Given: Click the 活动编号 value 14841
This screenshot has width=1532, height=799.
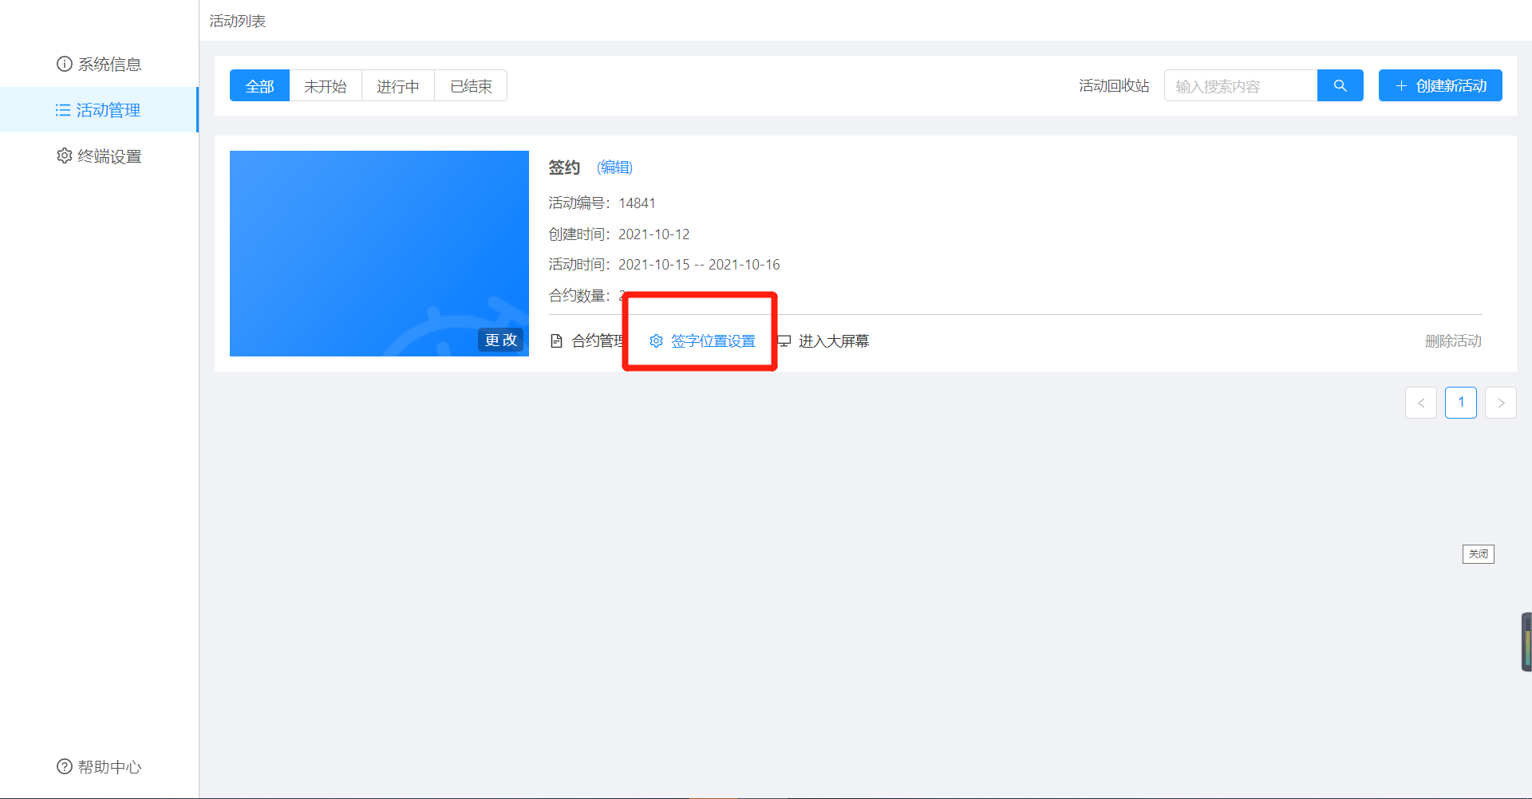Looking at the screenshot, I should coord(637,203).
